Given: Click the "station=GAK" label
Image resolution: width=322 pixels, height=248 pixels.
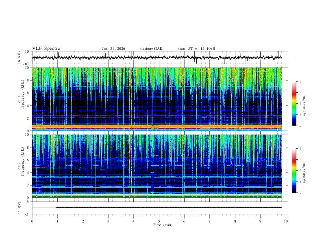Looking at the screenshot, I should pos(151,49).
